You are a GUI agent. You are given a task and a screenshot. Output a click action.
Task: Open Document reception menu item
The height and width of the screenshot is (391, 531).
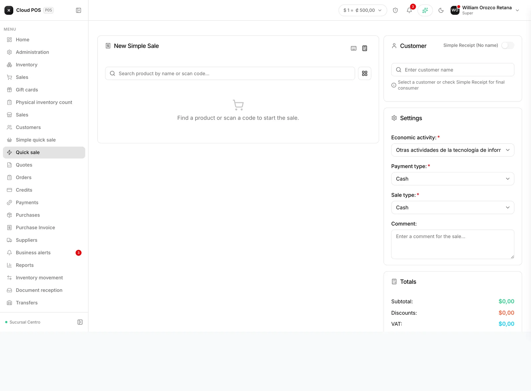pos(44,290)
